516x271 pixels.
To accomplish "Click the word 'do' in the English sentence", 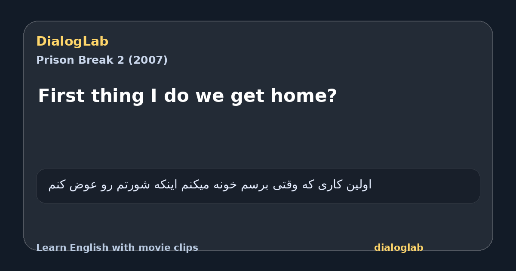I will 176,96.
